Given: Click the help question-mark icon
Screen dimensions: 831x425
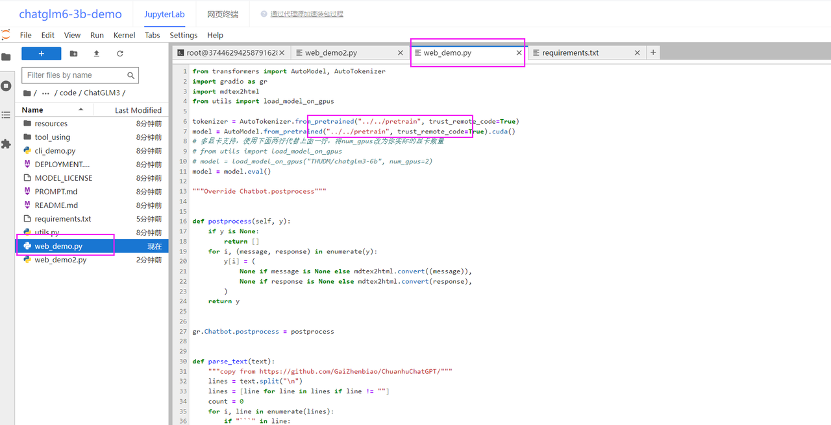Looking at the screenshot, I should (x=264, y=14).
